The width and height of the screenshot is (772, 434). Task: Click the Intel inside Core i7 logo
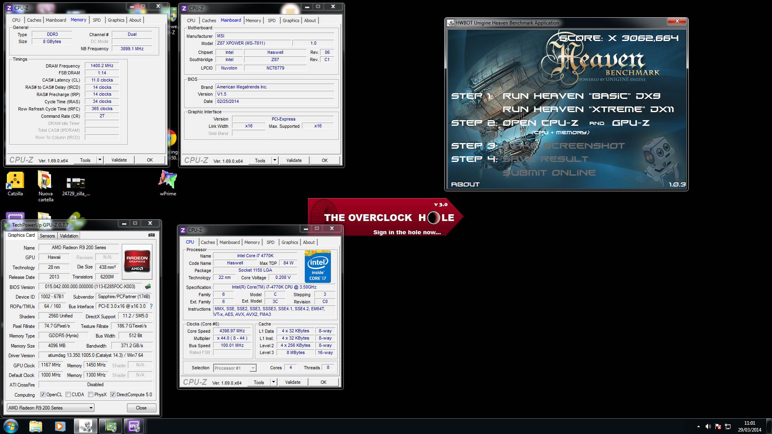coord(318,266)
